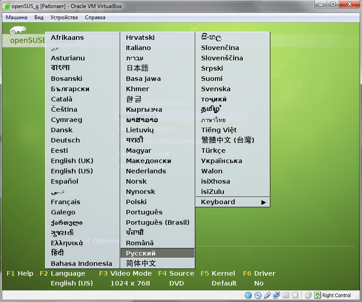Image resolution: width=362 pixels, height=302 pixels.
Task: Pick Svenska from the list
Action: (233, 89)
